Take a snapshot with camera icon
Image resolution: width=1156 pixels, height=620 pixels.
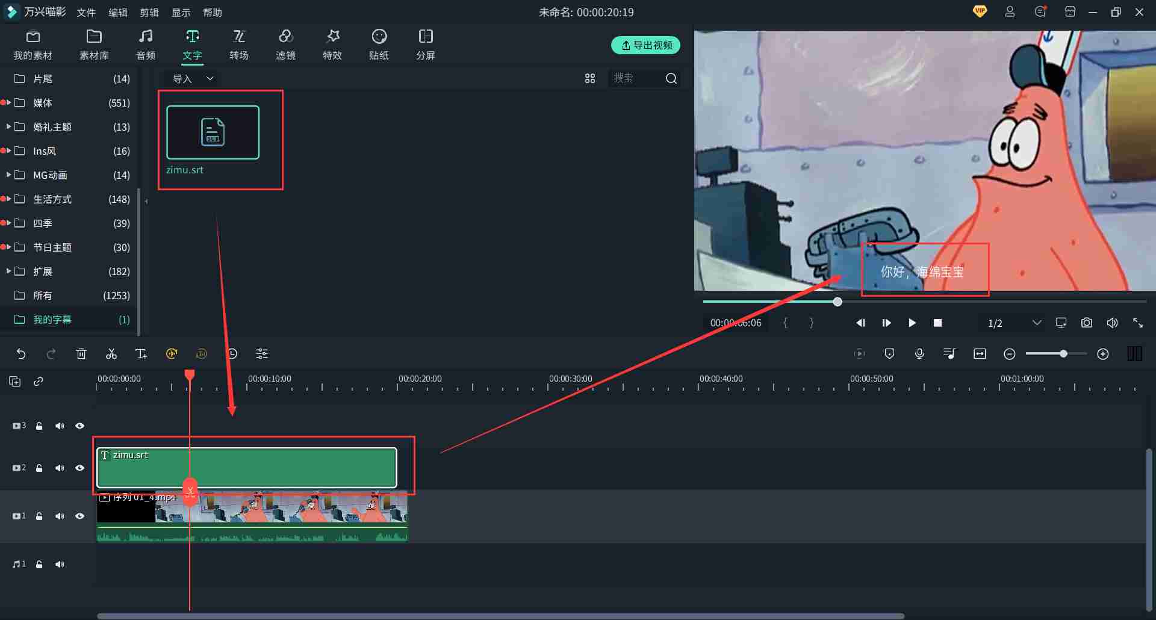tap(1087, 323)
